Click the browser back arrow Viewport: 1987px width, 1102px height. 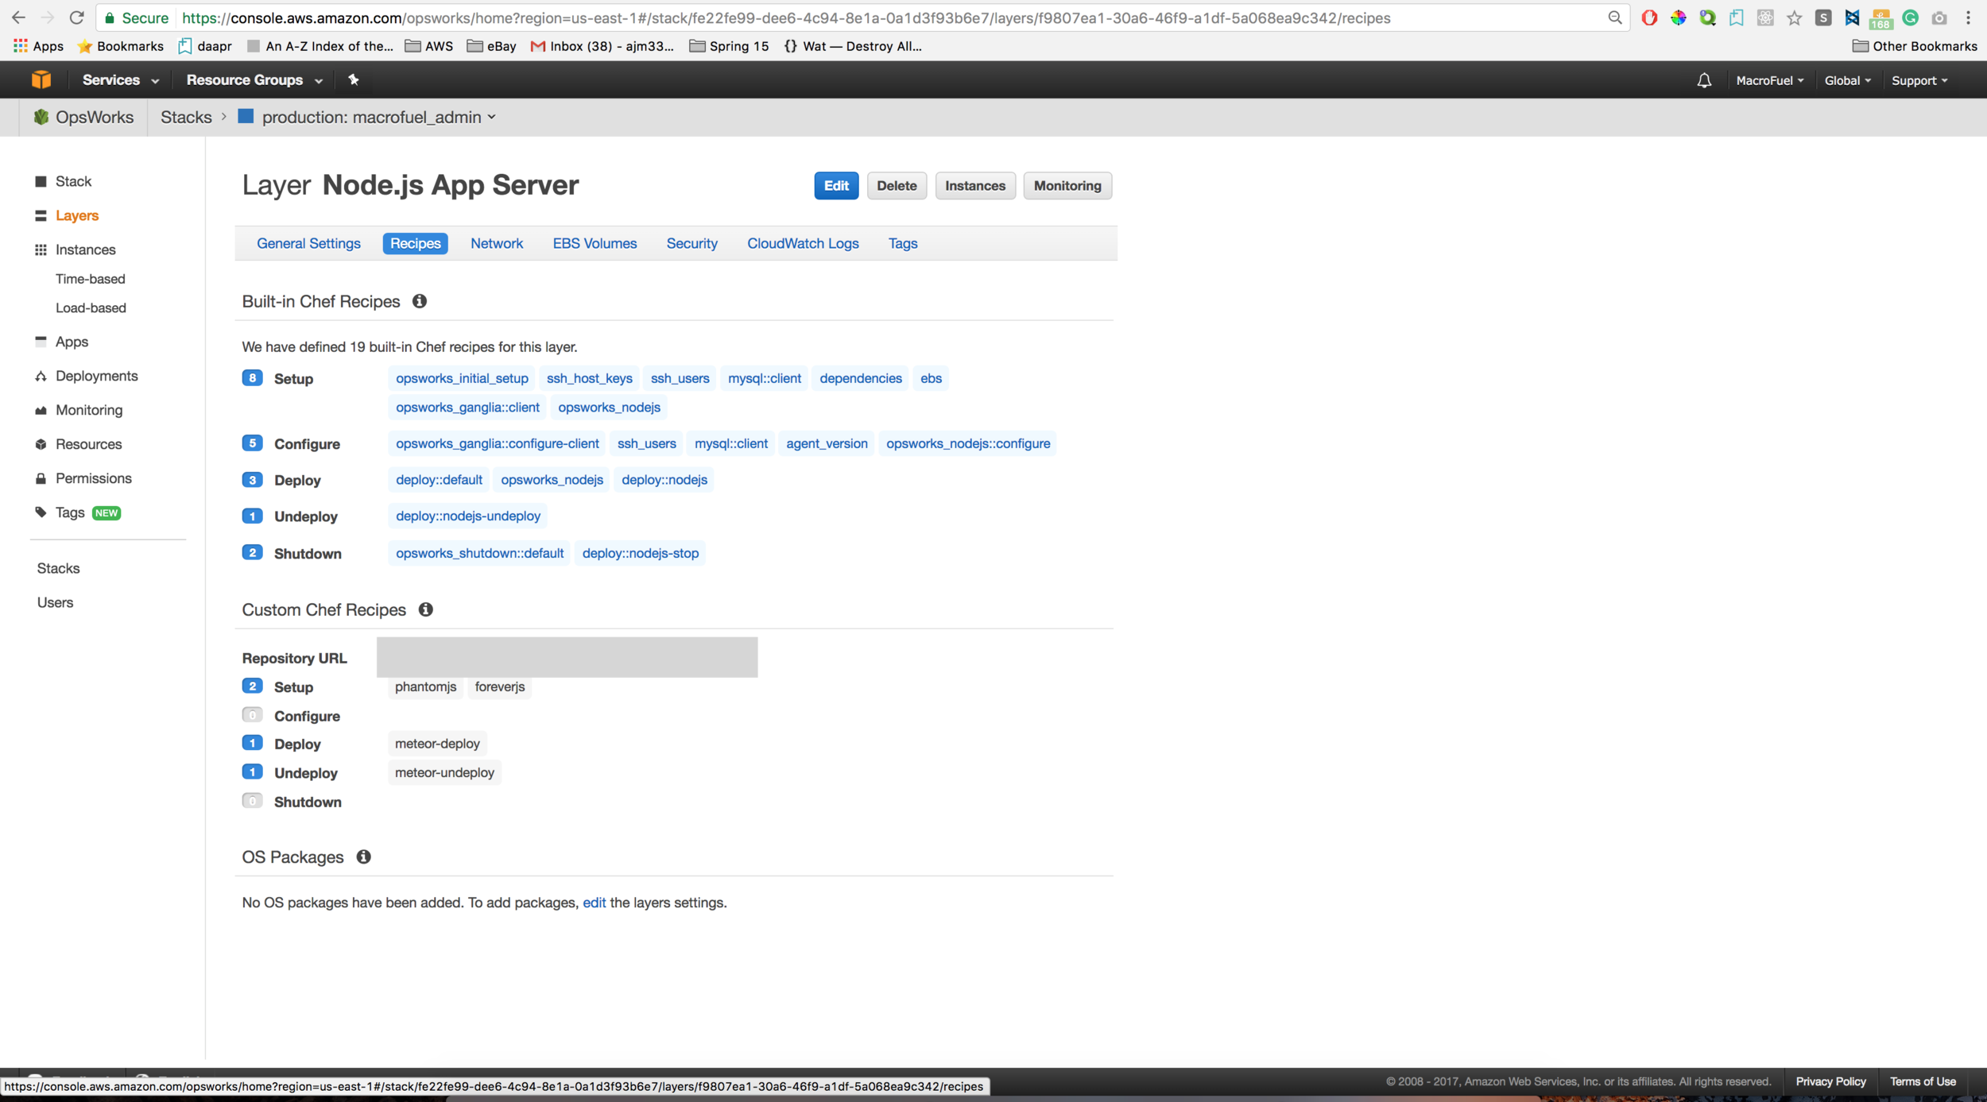[x=18, y=17]
